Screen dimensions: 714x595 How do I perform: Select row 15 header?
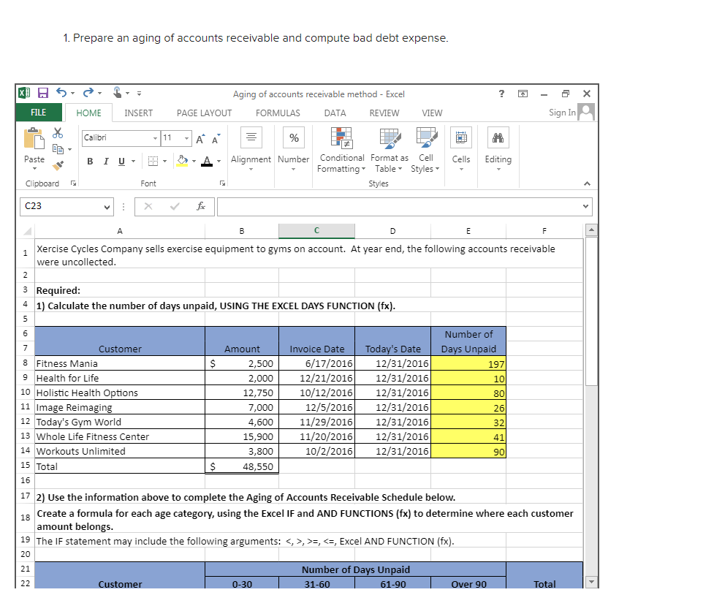[25, 465]
